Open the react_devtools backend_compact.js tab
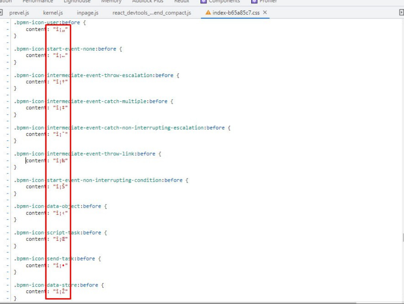 point(152,13)
